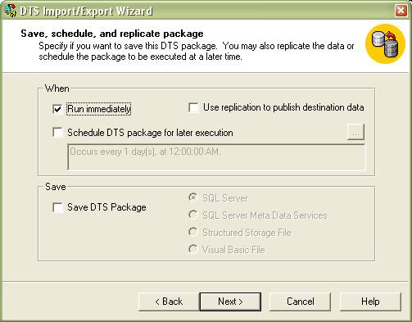Viewport: 412px width, 322px height.
Task: Select the Structured Storage File option
Action: point(193,232)
